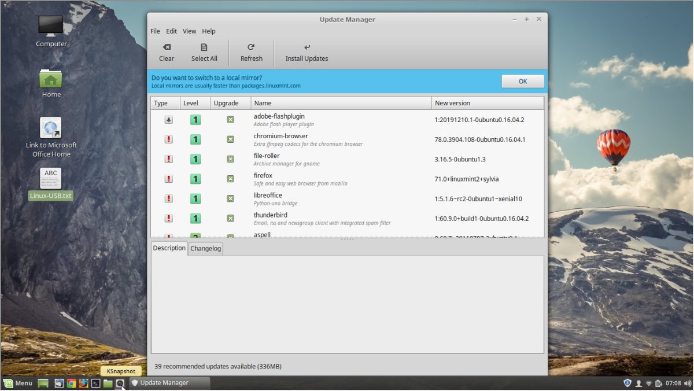Switch to the Description tab
Image resolution: width=694 pixels, height=391 pixels.
click(x=169, y=248)
